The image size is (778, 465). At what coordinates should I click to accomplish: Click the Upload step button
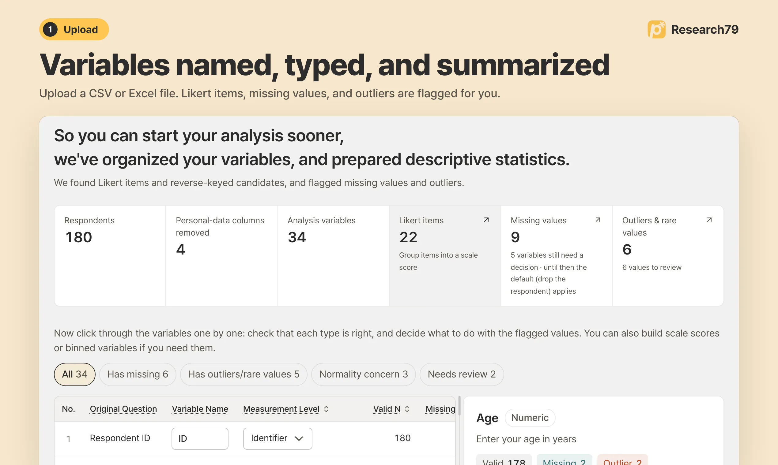(74, 29)
